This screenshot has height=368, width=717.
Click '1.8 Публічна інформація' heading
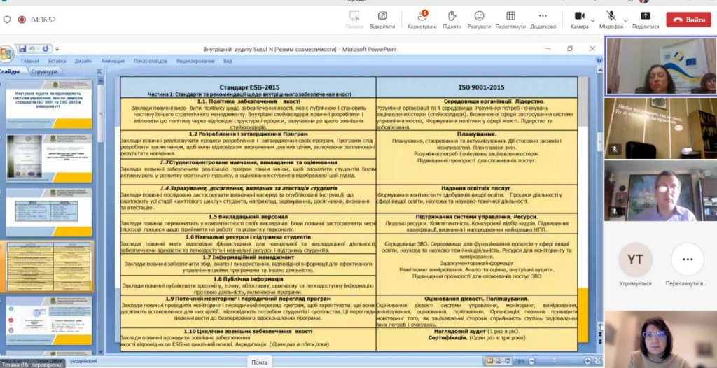(249, 279)
